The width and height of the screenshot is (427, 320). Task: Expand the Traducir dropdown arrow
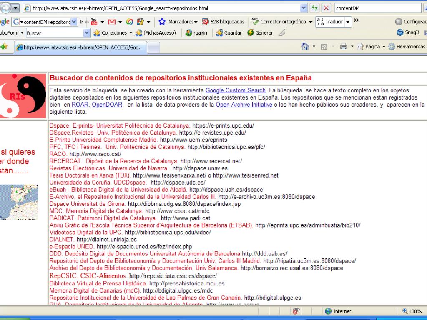click(348, 22)
